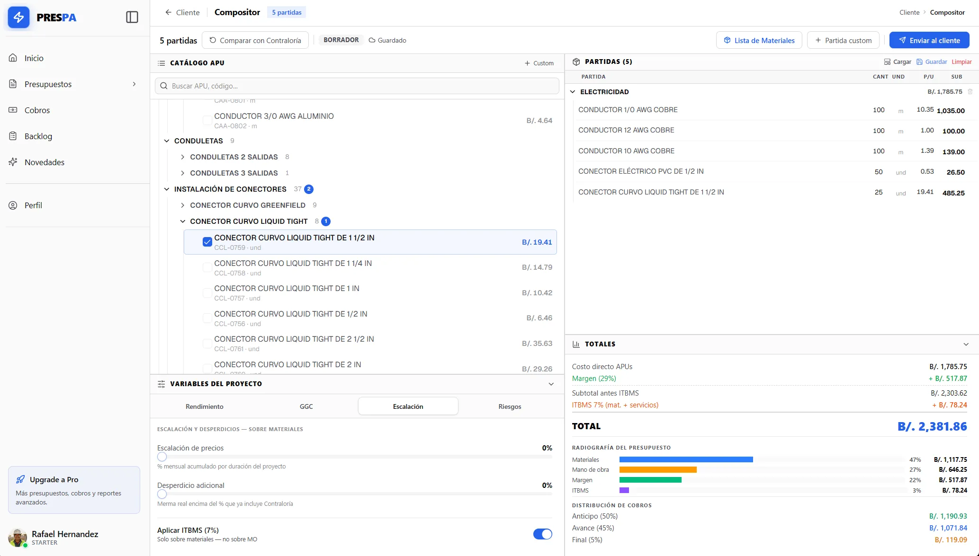
Task: Collapse the TOTALES panel chevron
Action: 966,344
